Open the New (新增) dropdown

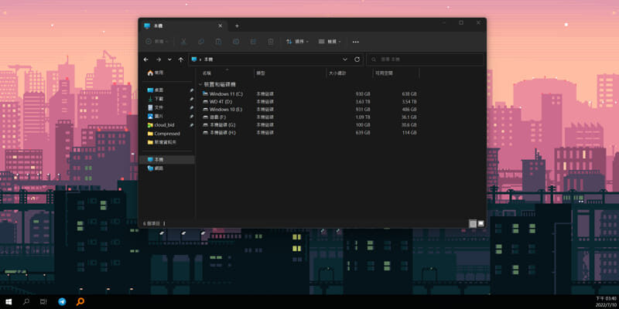pyautogui.click(x=157, y=42)
